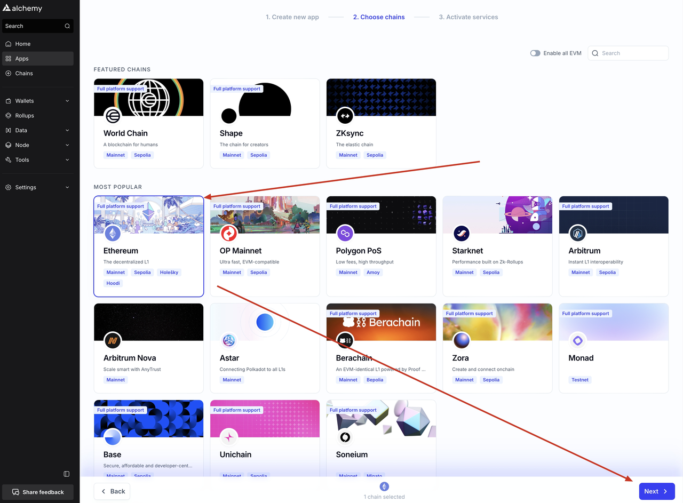683x503 pixels.
Task: Click the Arbitrum Nova chain logo
Action: 113,340
